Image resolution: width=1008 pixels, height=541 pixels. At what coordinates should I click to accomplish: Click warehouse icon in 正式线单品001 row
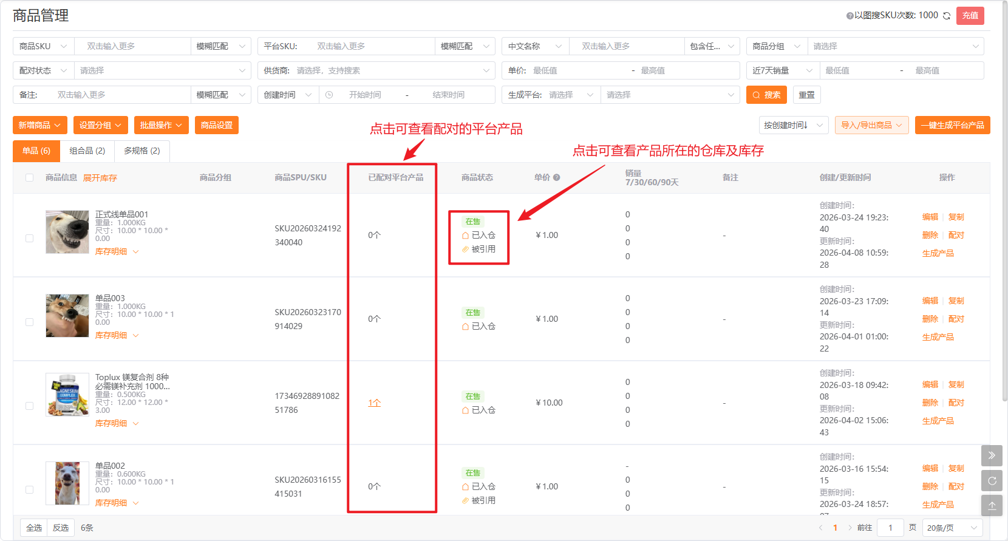(466, 235)
